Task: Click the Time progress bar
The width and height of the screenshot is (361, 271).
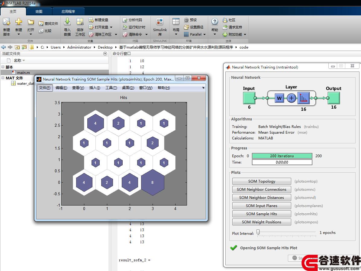Action: pos(282,162)
